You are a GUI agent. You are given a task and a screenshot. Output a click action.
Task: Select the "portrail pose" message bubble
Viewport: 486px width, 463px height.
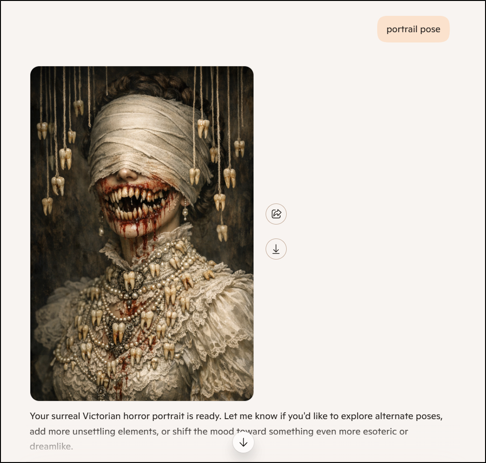coord(413,29)
